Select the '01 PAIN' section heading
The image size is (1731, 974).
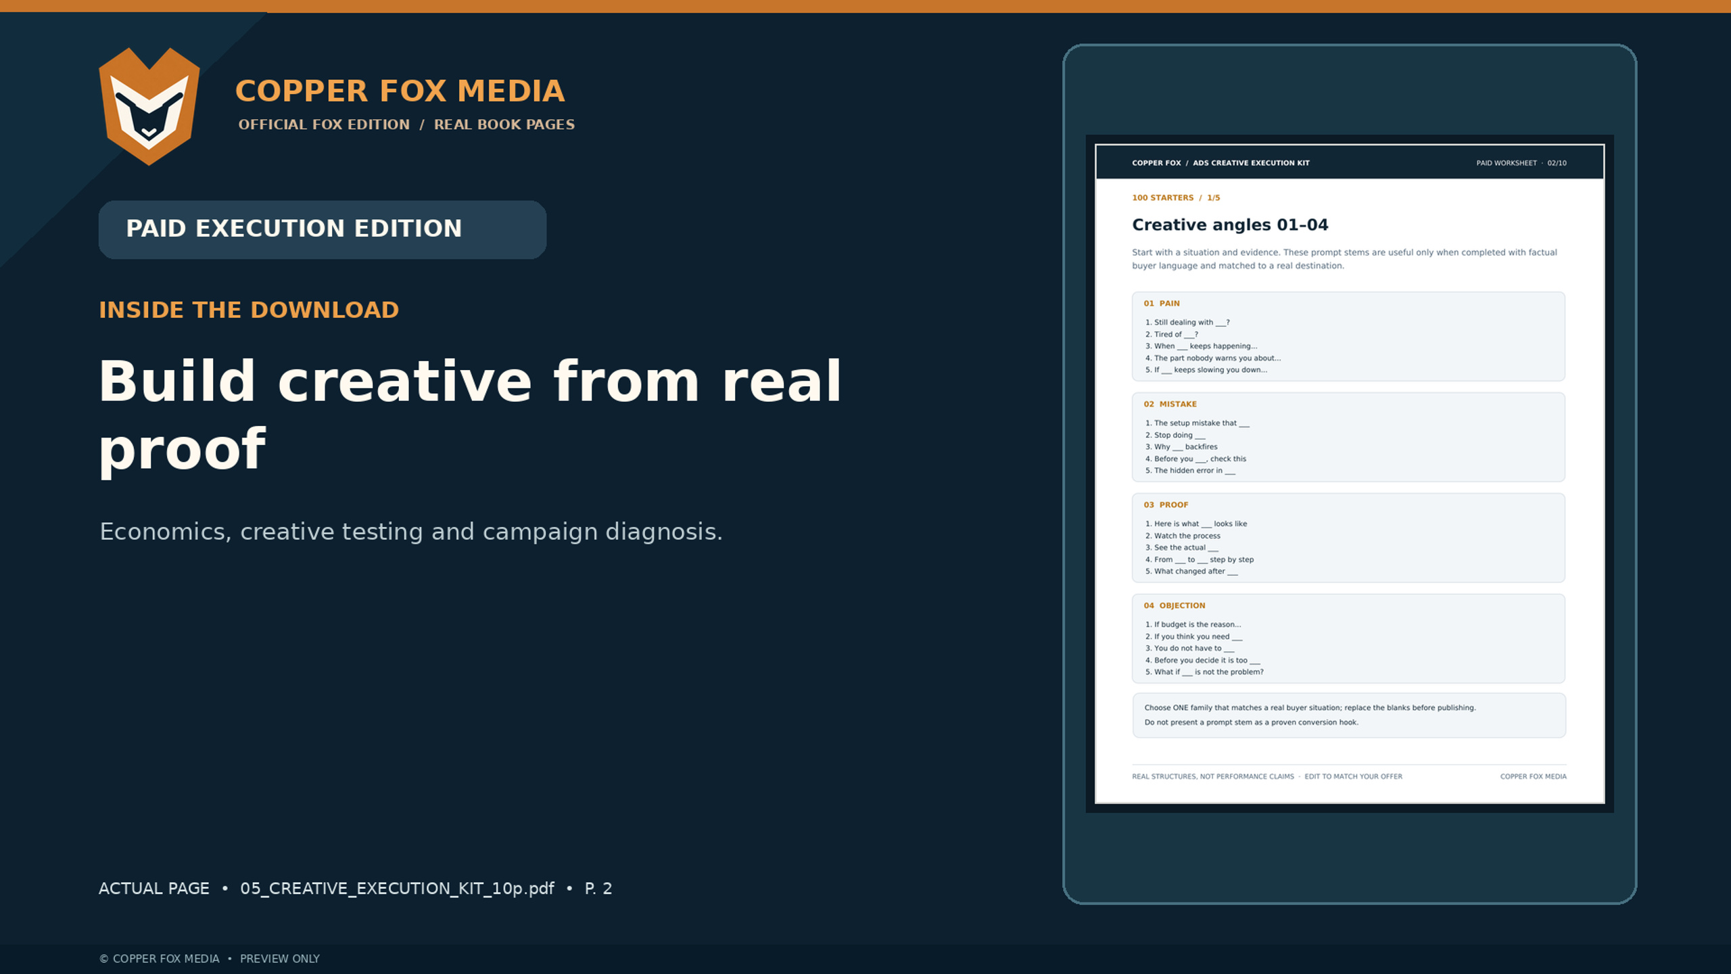click(1162, 304)
